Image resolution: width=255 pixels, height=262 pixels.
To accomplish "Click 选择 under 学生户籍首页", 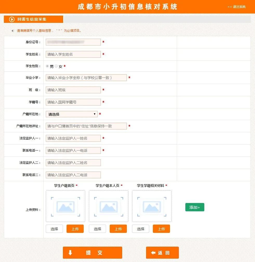I will [x=54, y=229].
